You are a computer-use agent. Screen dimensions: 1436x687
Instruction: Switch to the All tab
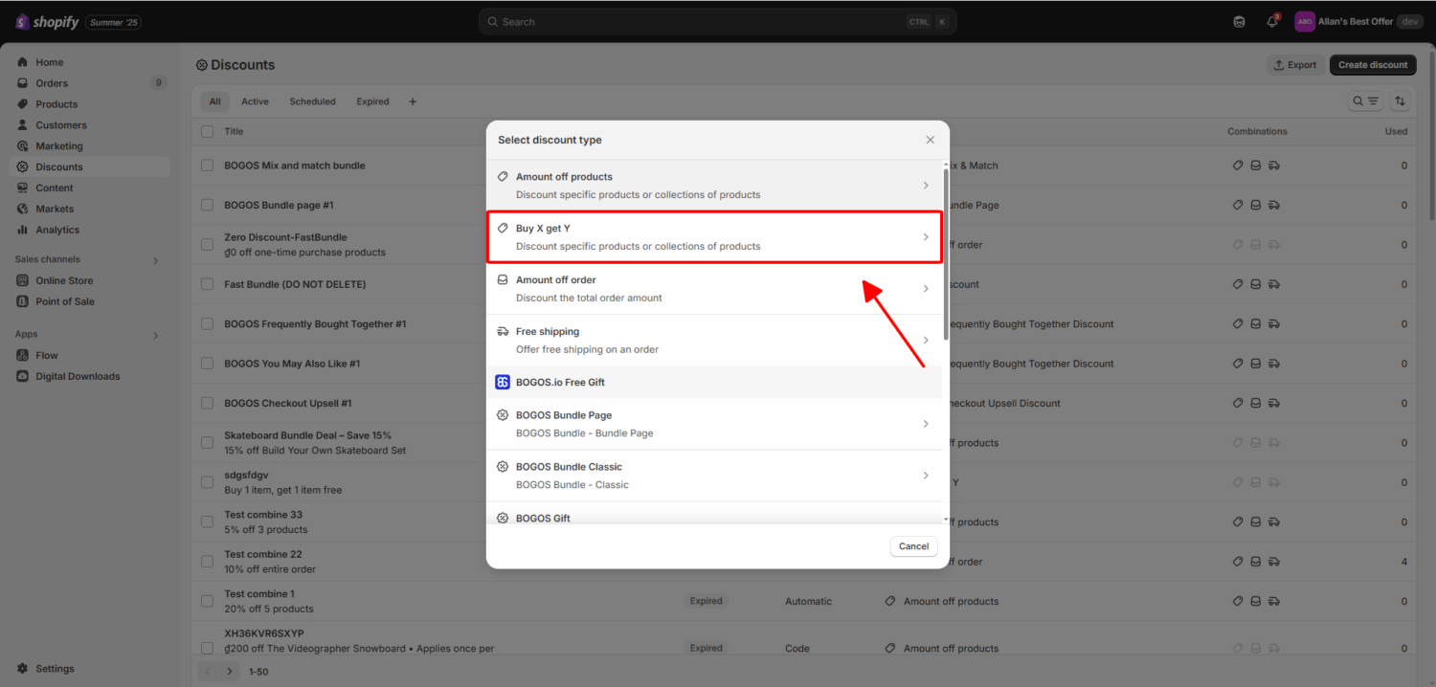pos(215,101)
